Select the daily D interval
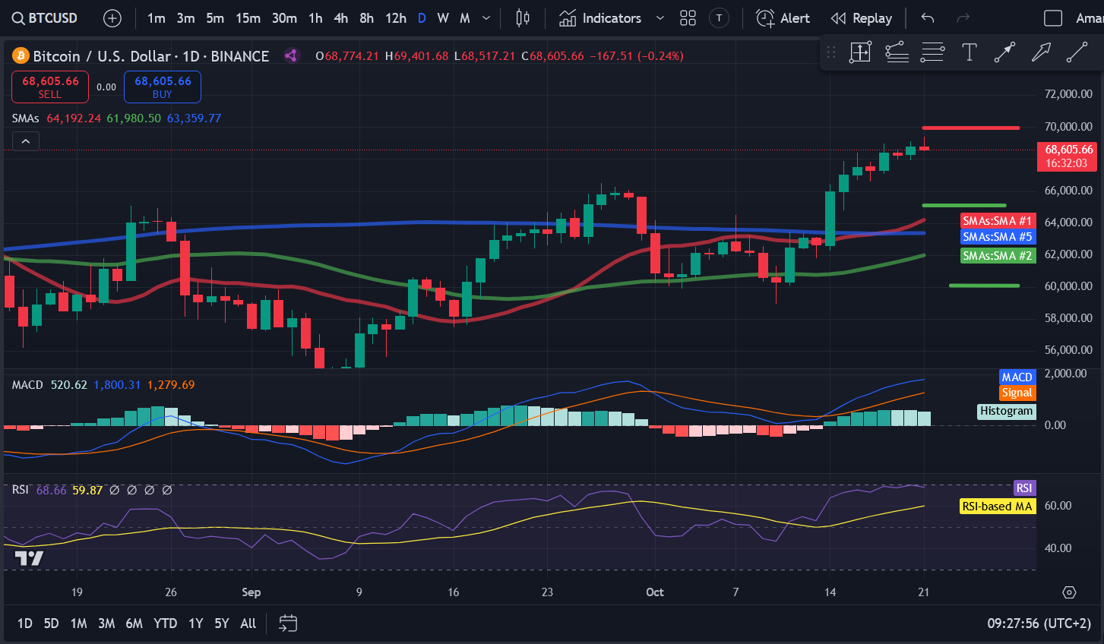The height and width of the screenshot is (644, 1104). point(422,18)
